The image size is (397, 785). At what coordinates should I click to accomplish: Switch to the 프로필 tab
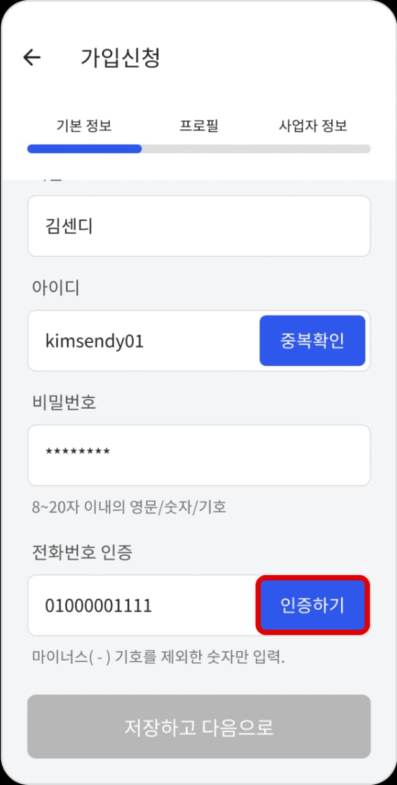[x=199, y=125]
